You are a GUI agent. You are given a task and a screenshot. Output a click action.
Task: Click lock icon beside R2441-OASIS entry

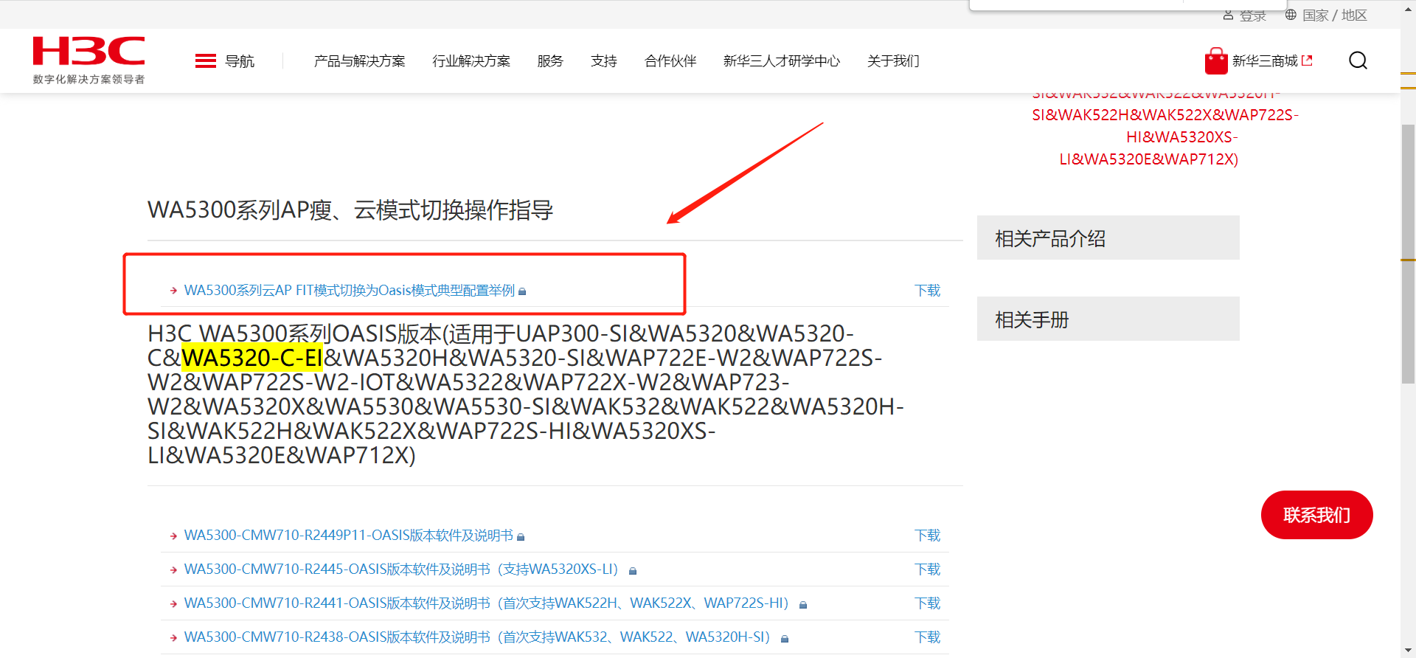point(803,604)
